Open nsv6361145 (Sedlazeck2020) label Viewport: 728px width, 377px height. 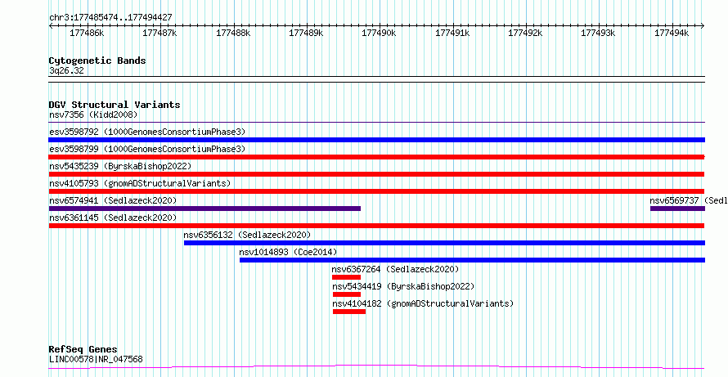(x=113, y=218)
